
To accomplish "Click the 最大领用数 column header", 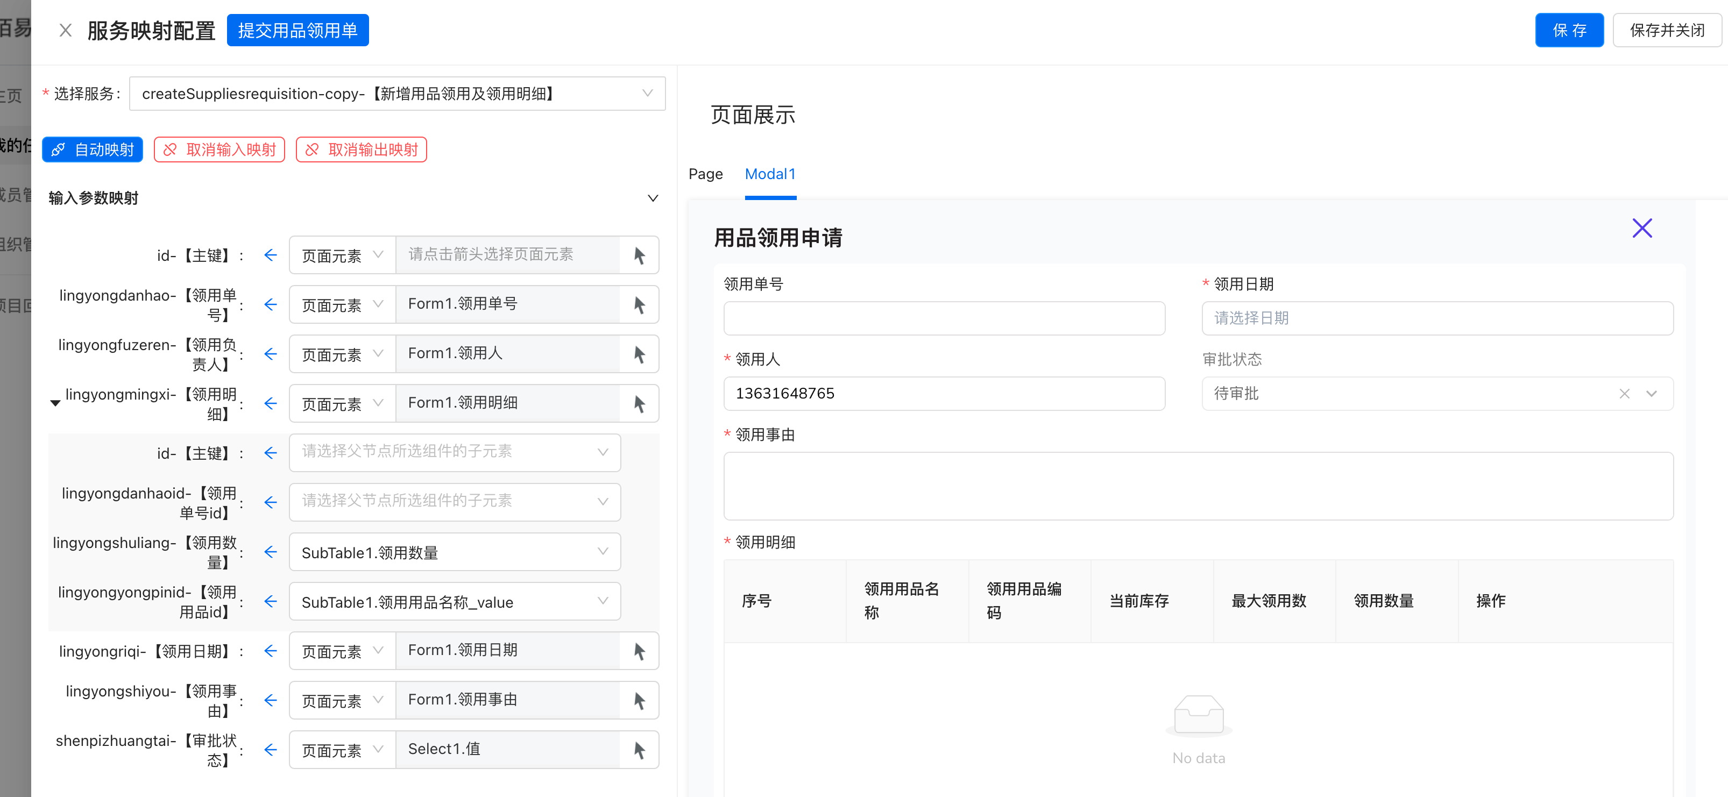I will pyautogui.click(x=1274, y=601).
